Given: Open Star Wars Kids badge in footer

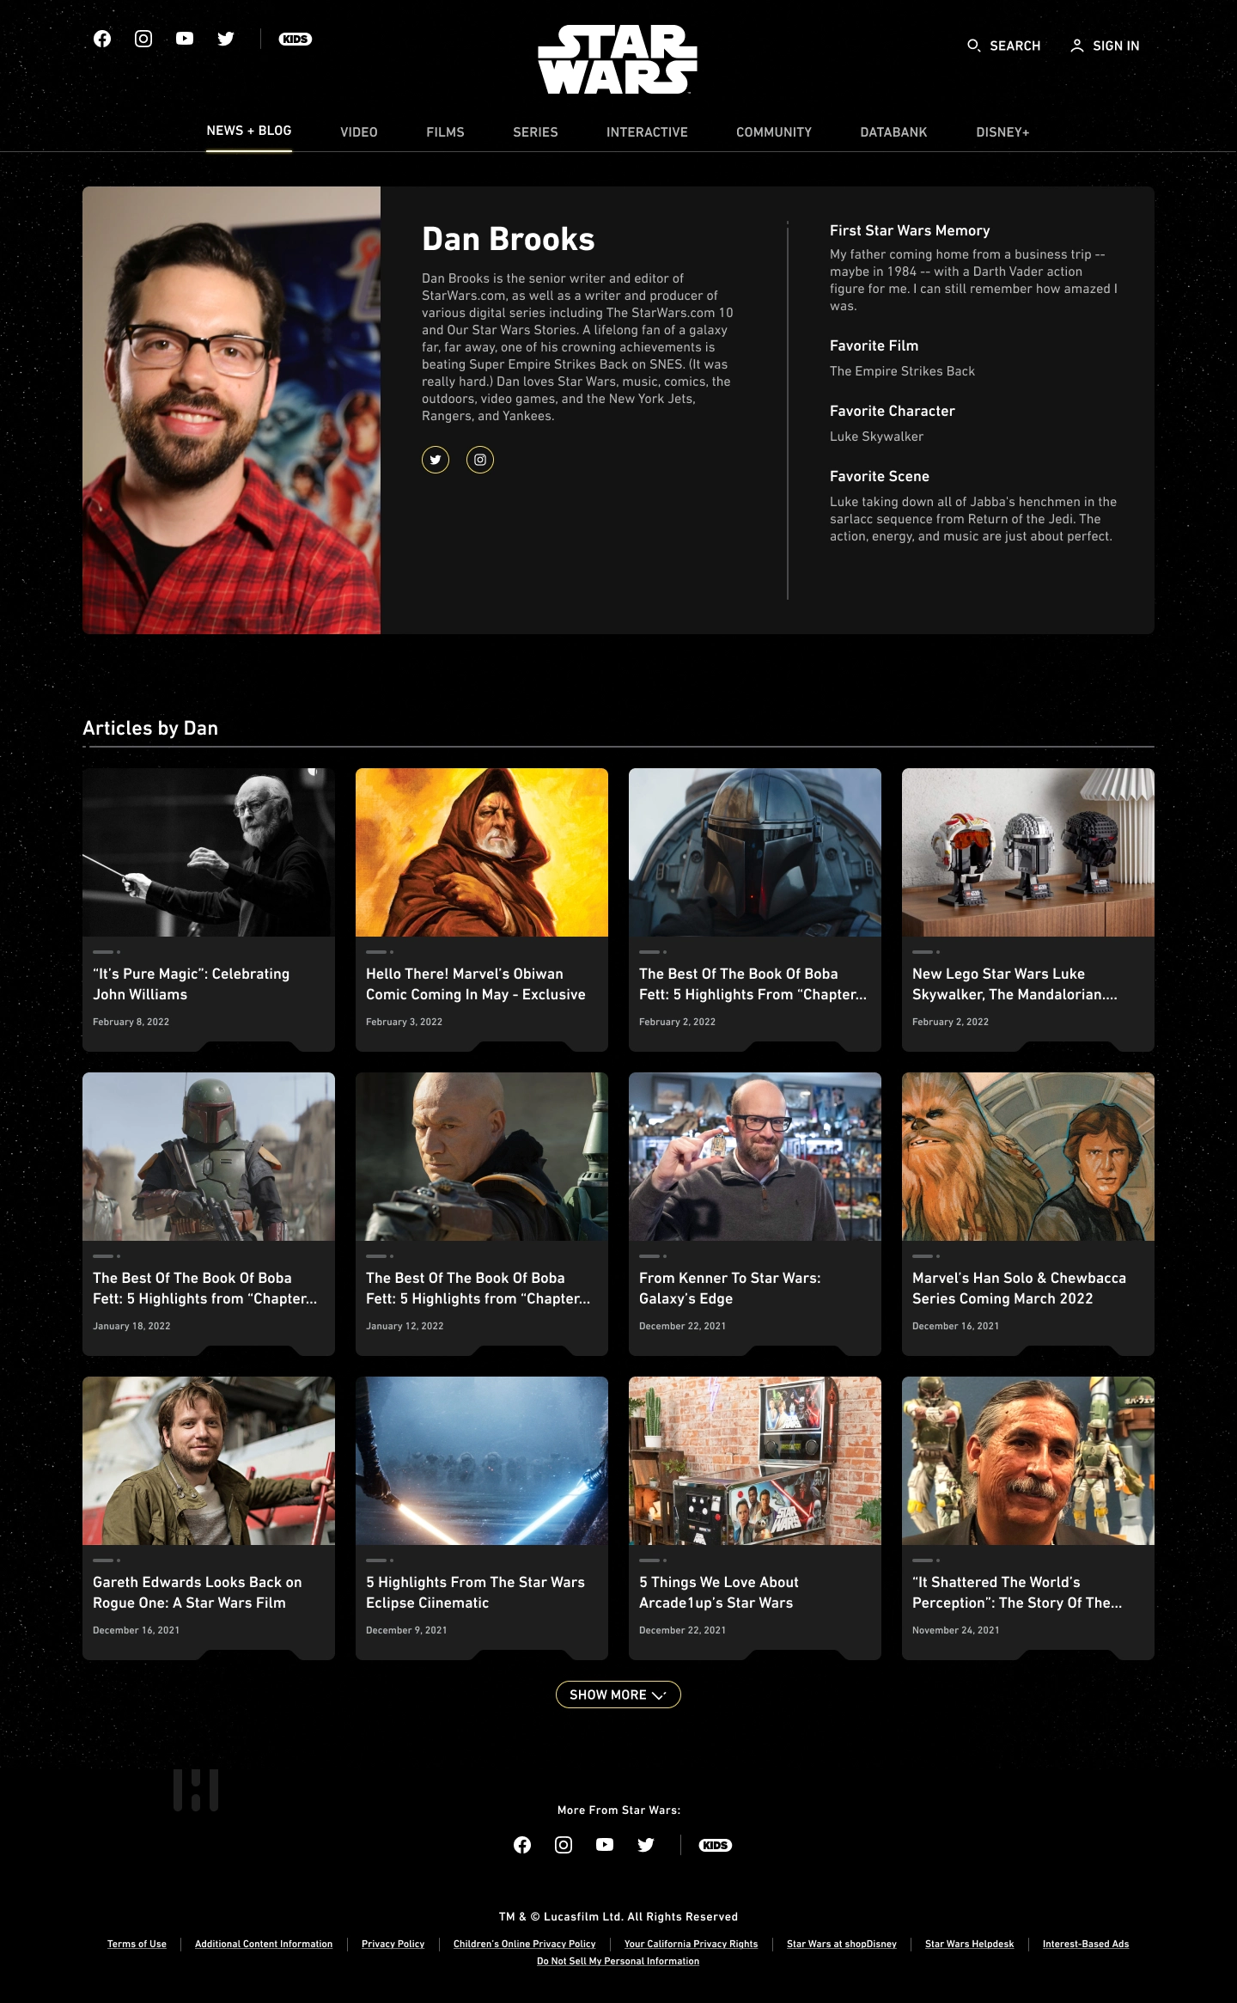Looking at the screenshot, I should coord(716,1845).
